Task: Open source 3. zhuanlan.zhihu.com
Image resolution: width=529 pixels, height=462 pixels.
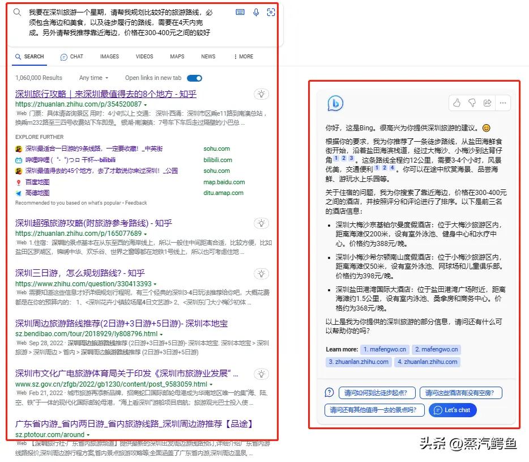Action: (359, 362)
